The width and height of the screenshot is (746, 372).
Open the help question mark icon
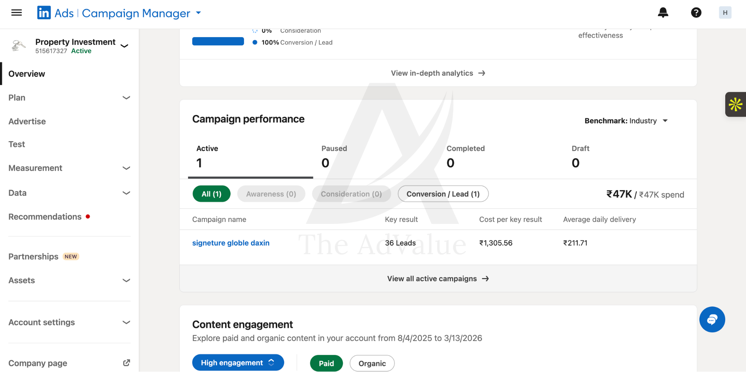(696, 13)
